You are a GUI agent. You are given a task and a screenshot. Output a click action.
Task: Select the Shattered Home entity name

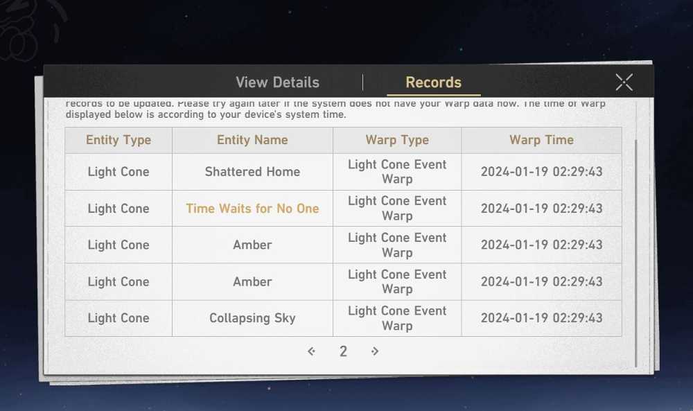pos(252,171)
